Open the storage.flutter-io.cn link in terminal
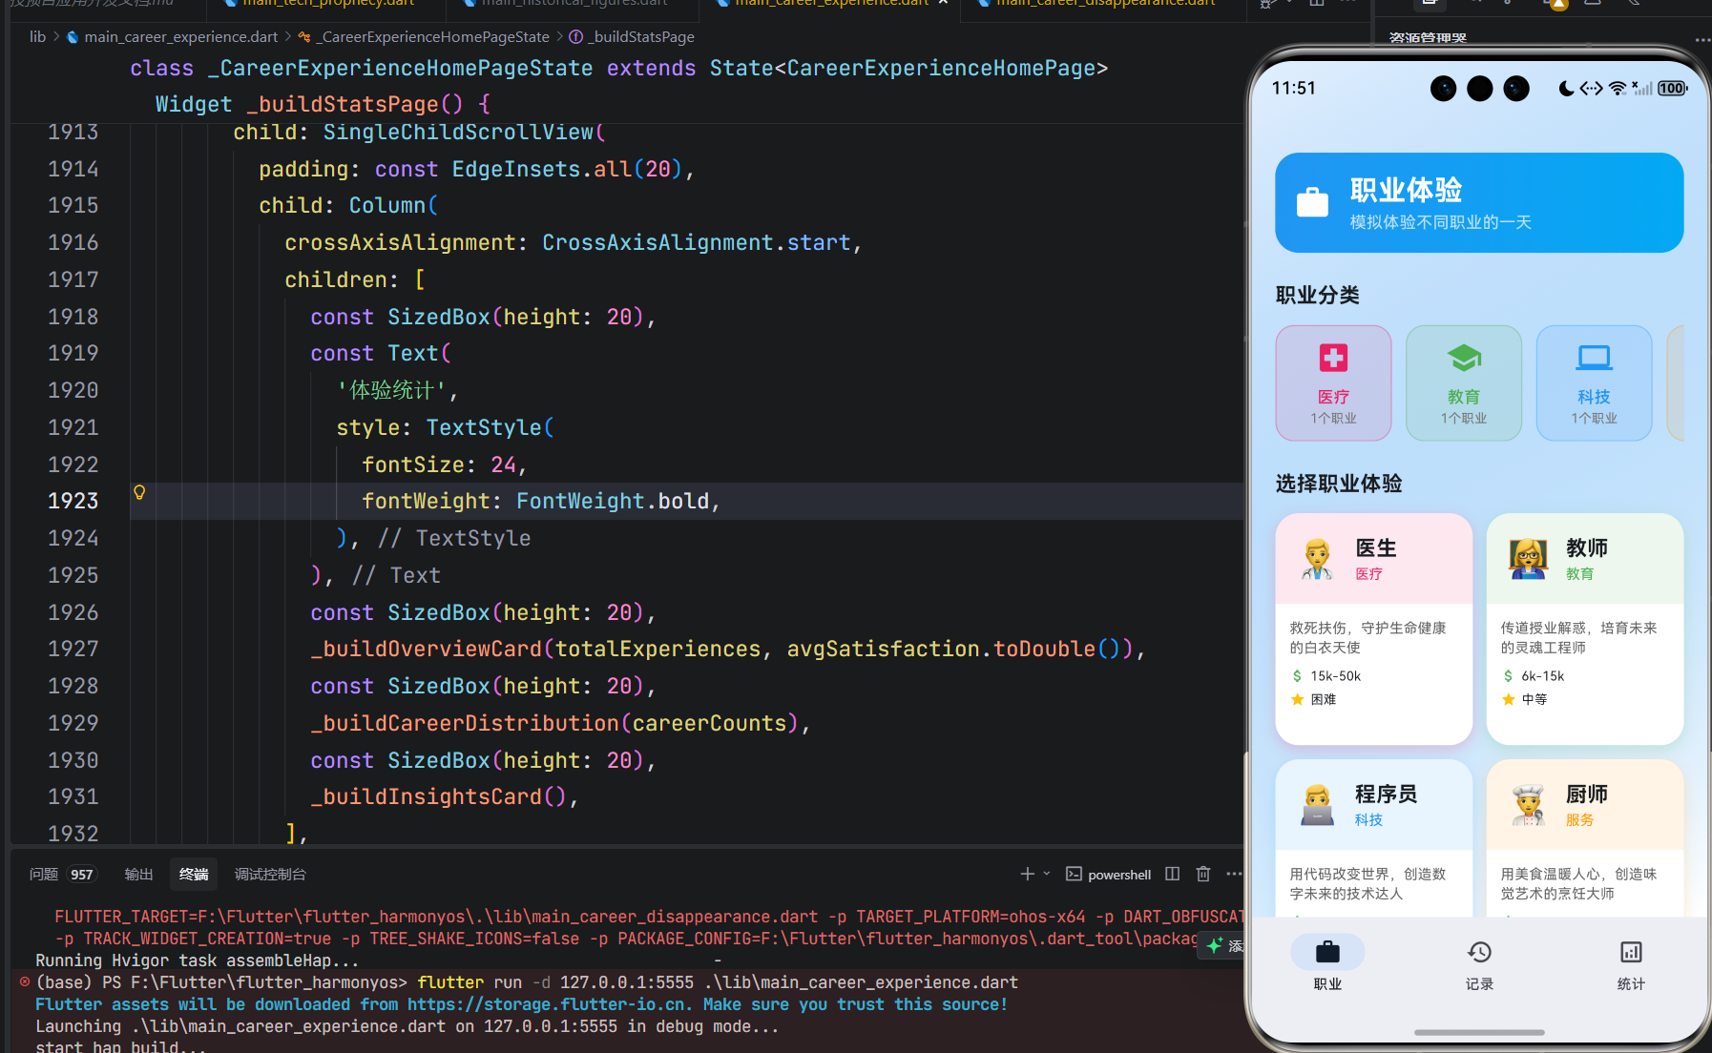 547,1004
